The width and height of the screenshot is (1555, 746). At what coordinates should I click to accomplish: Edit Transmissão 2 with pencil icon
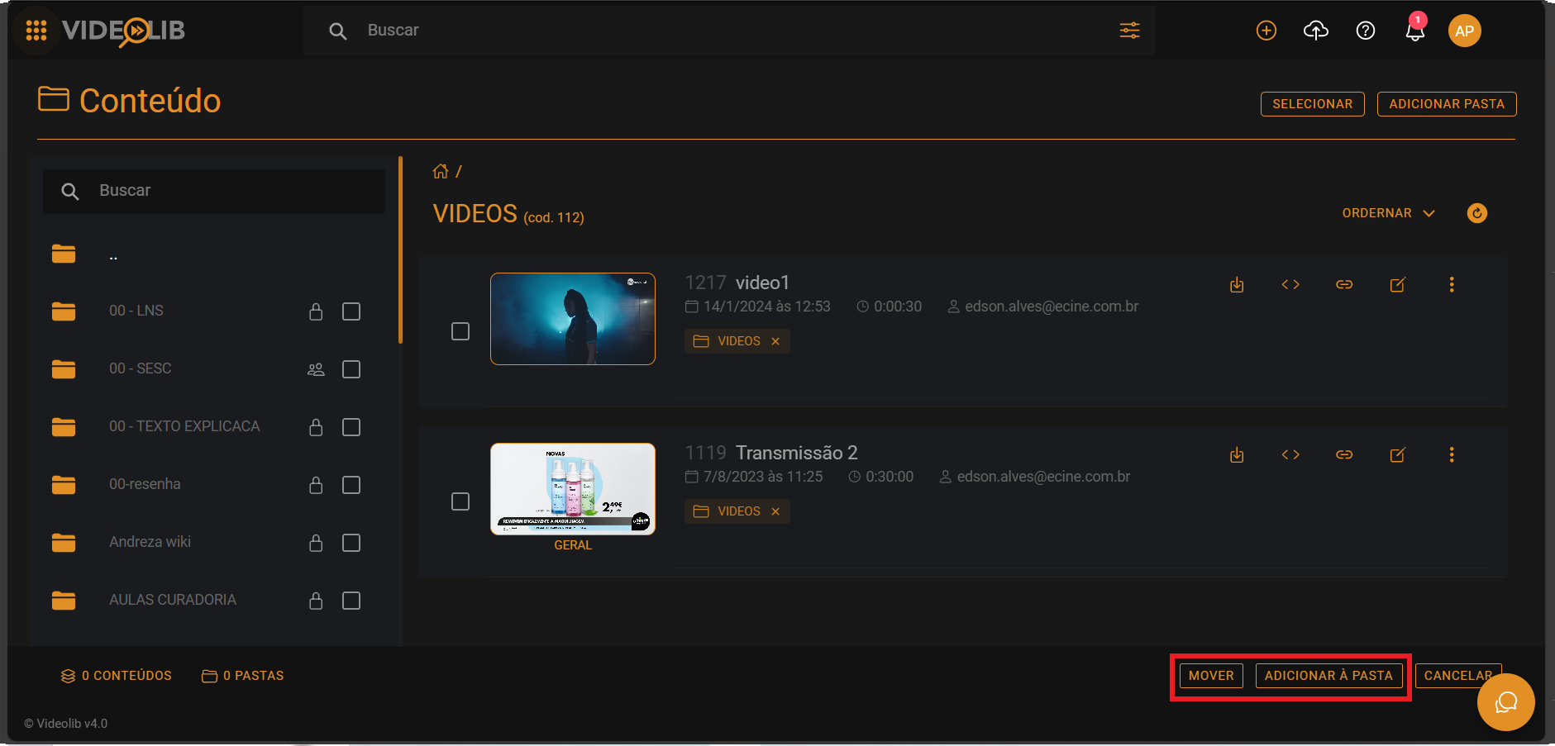1398,454
